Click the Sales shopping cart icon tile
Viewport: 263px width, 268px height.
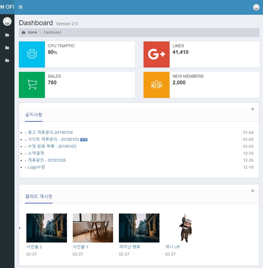(x=32, y=85)
